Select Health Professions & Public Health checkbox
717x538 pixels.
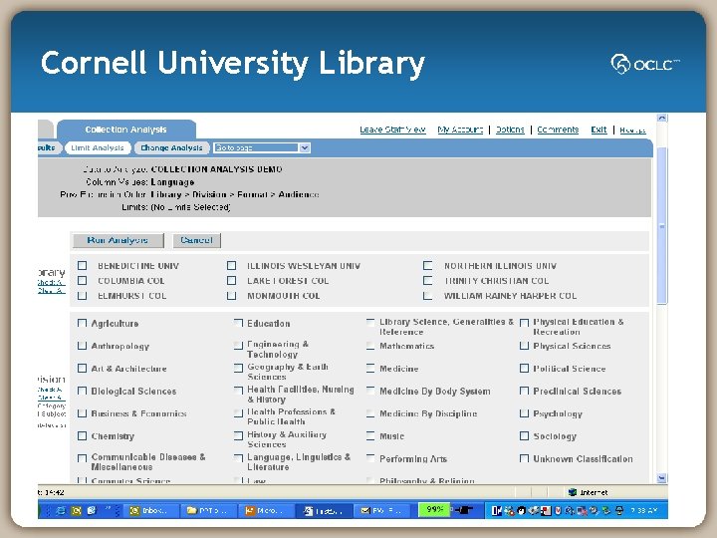pyautogui.click(x=238, y=413)
